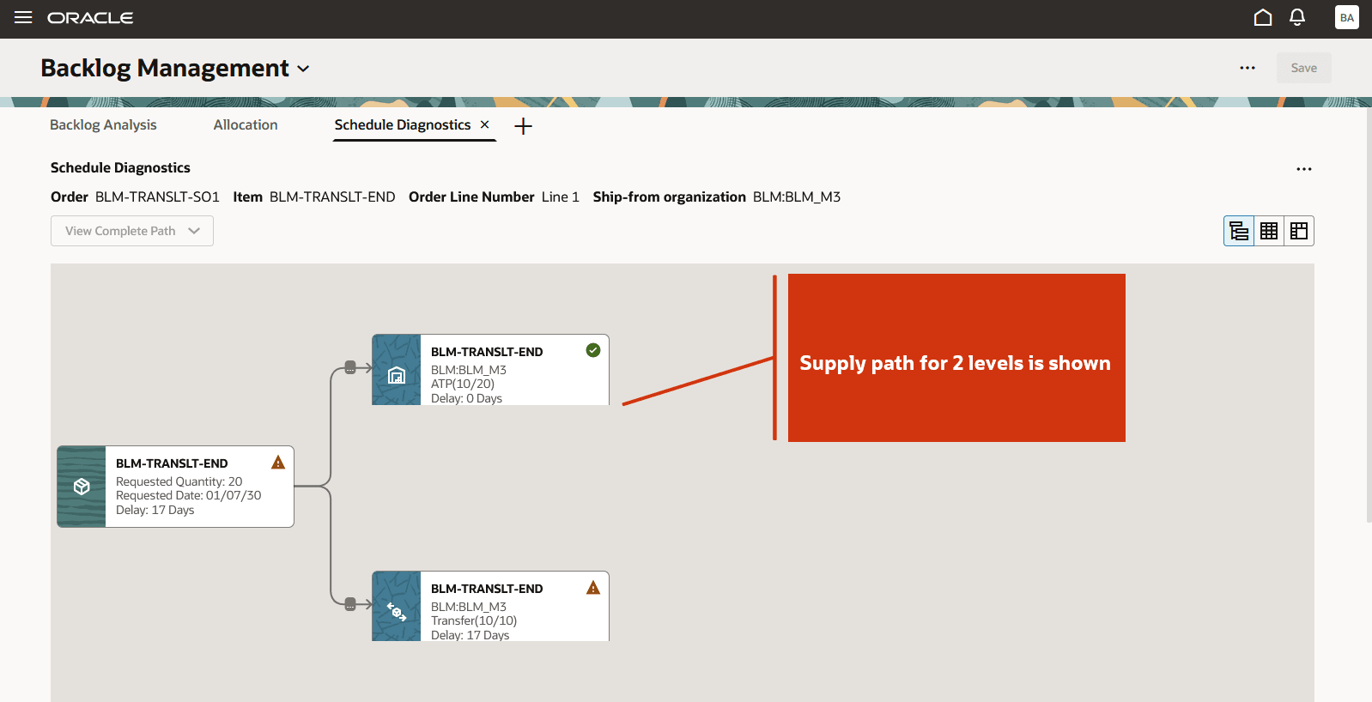Viewport: 1372px width, 702px height.
Task: Close the Schedule Diagnostics tab
Action: coord(485,124)
